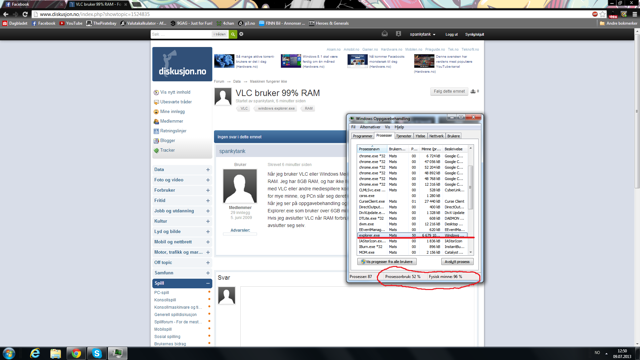Open the Andre bokmerker folder
Viewport: 640px width, 360px height.
618,23
